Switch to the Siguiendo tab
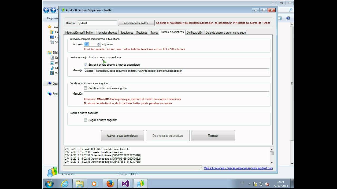The height and width of the screenshot is (189, 337). (142, 33)
